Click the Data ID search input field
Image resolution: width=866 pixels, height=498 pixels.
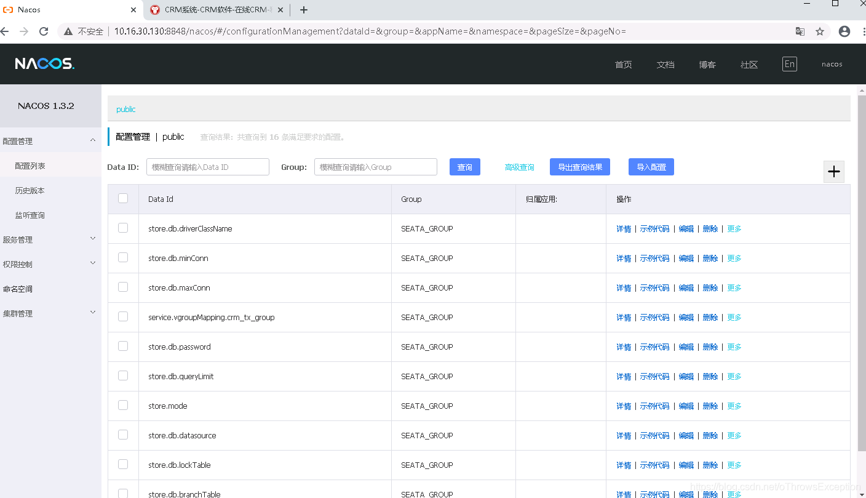click(x=208, y=167)
